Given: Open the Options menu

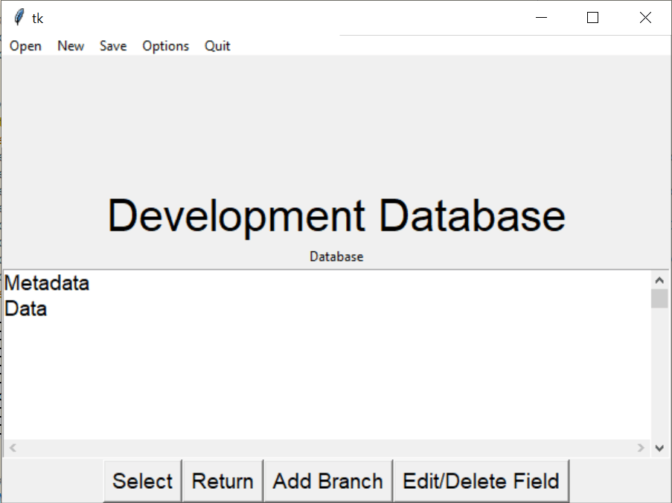Looking at the screenshot, I should pos(165,46).
